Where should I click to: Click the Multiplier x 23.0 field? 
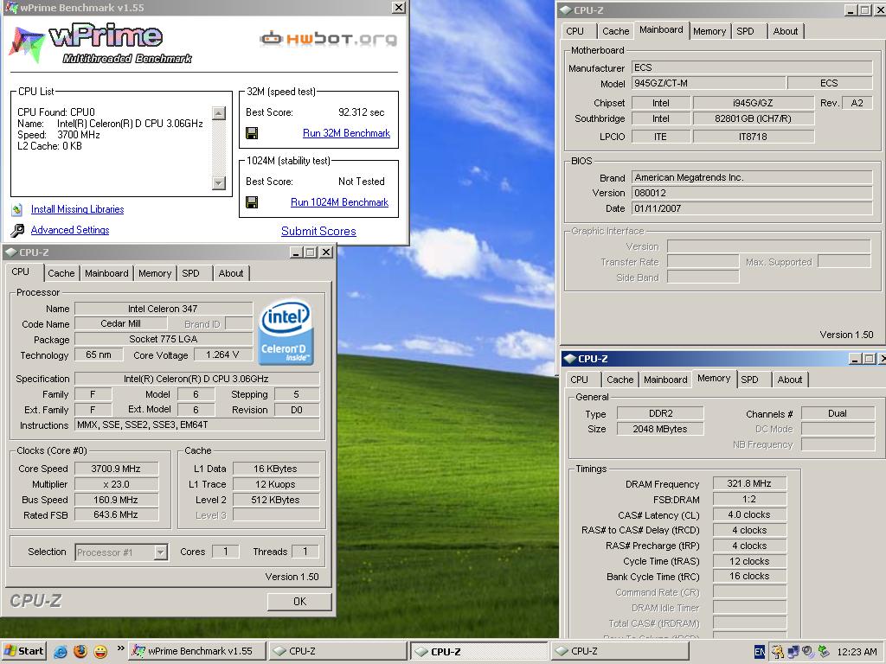point(116,484)
